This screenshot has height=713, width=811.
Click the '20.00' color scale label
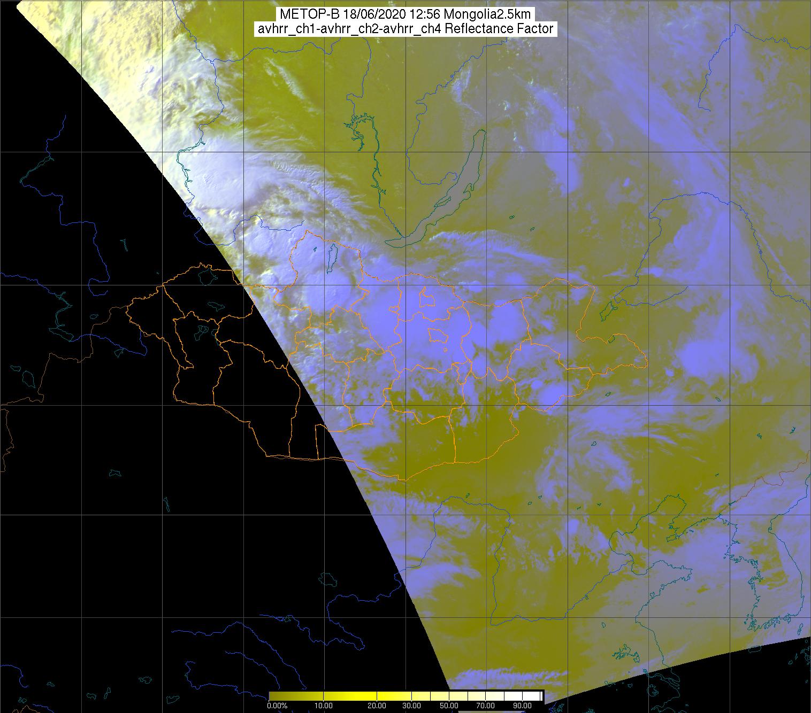(378, 706)
